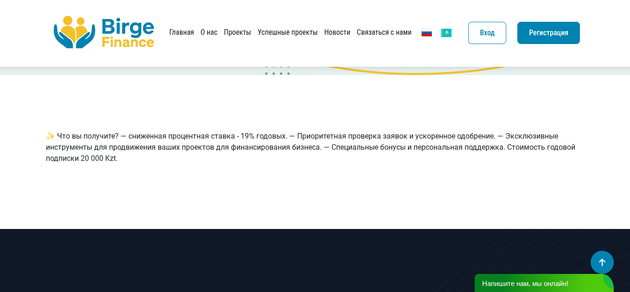The width and height of the screenshot is (630, 292).
Task: Select the Russian flag language icon
Action: point(426,32)
